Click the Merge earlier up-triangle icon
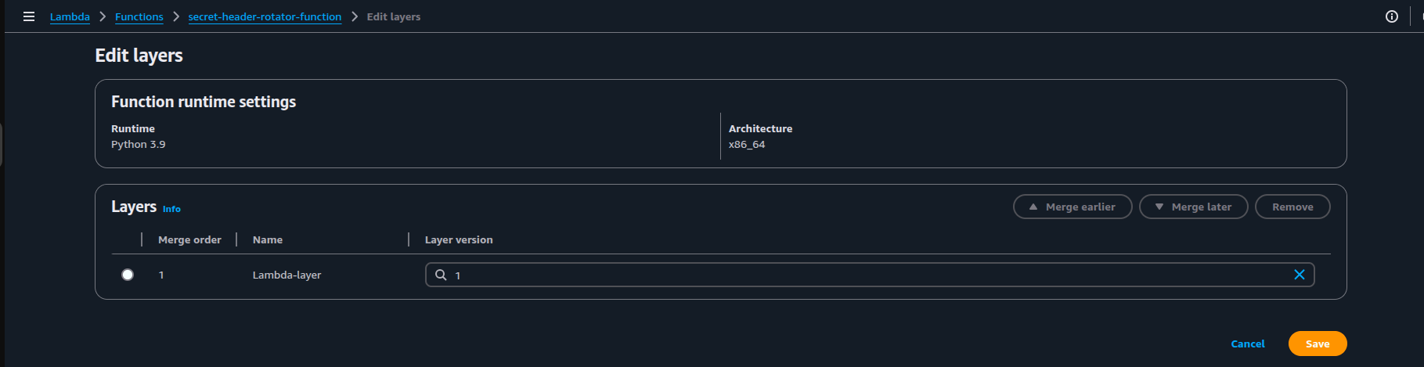The height and width of the screenshot is (367, 1424). [x=1033, y=207]
